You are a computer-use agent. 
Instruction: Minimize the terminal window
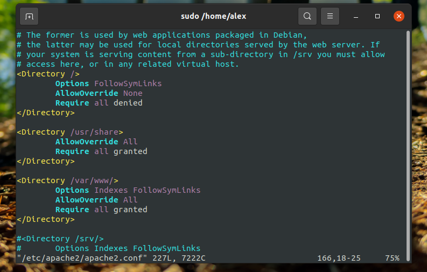(x=355, y=16)
